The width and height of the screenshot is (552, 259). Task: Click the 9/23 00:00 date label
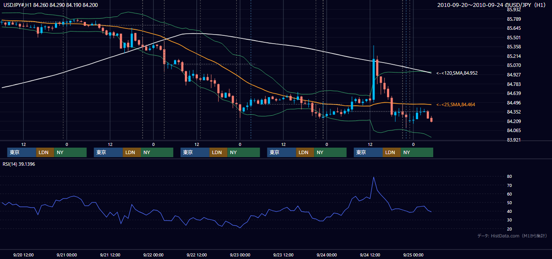tap(240, 255)
